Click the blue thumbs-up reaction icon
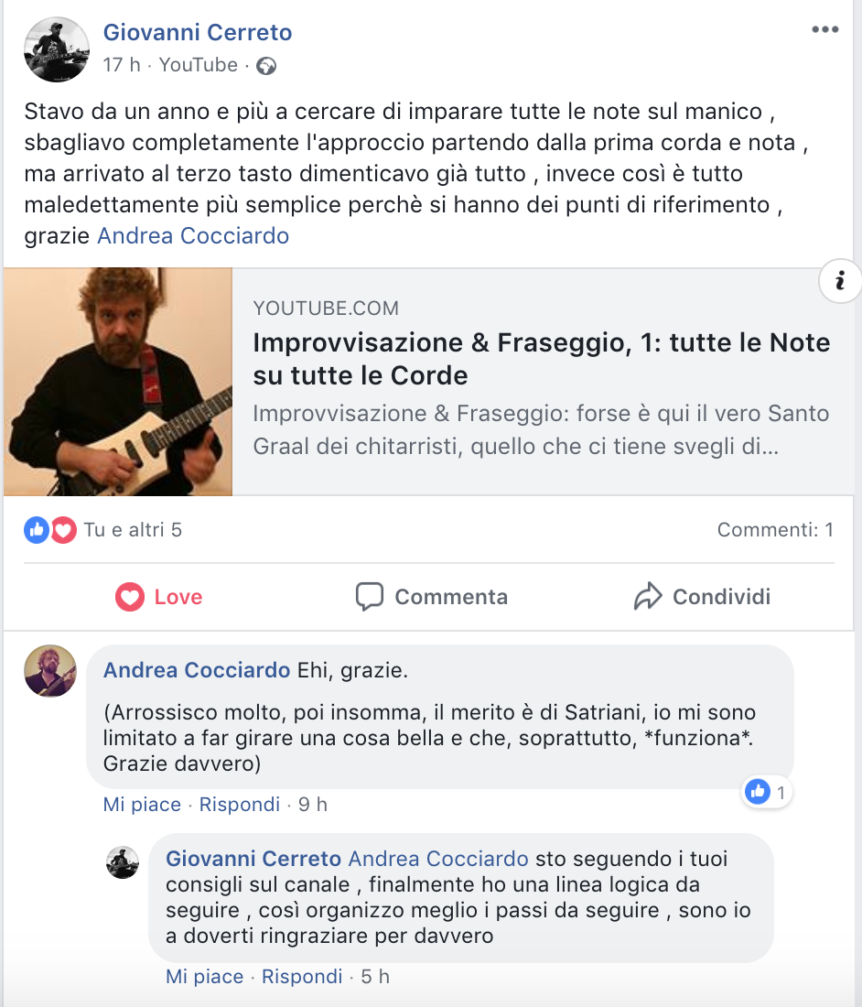The width and height of the screenshot is (862, 1007). coord(37,530)
